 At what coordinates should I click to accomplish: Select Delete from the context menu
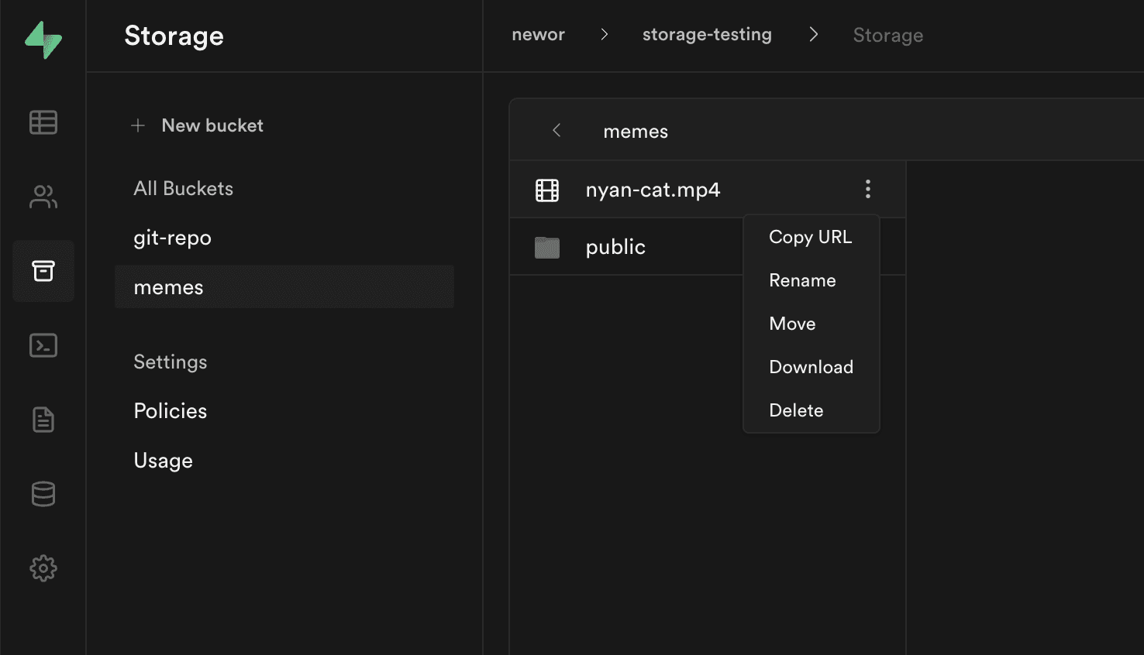click(796, 410)
